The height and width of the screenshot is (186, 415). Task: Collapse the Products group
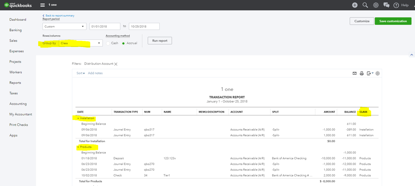(x=78, y=147)
